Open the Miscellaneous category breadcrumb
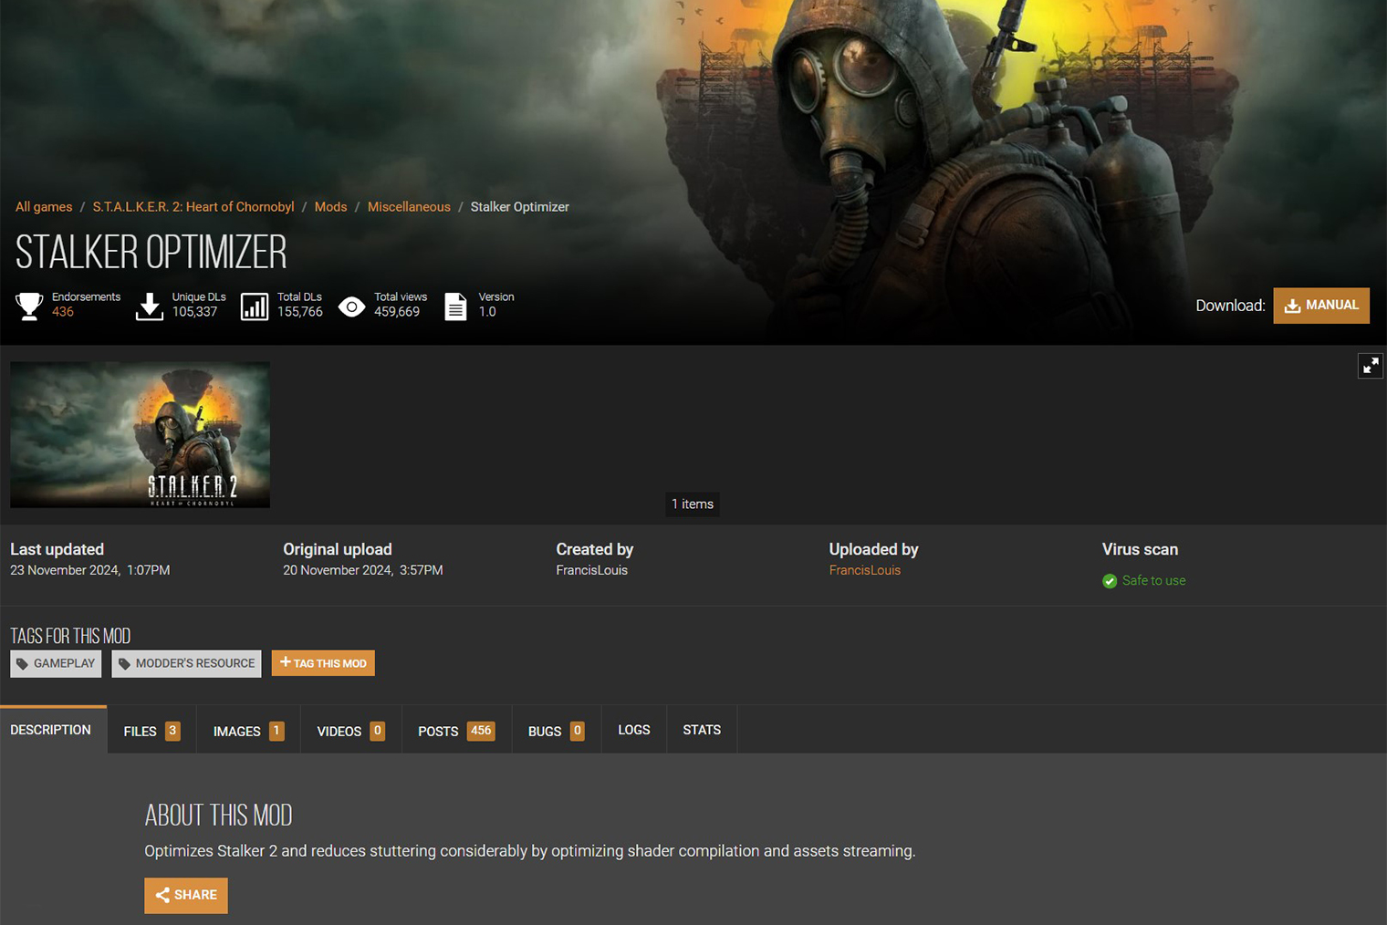The width and height of the screenshot is (1387, 925). click(x=409, y=207)
